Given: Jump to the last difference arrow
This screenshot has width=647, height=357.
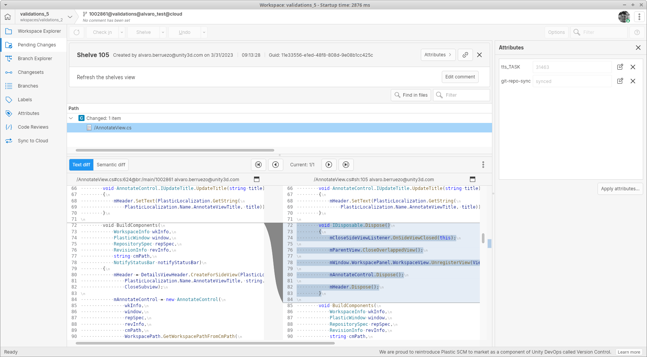Looking at the screenshot, I should (346, 164).
